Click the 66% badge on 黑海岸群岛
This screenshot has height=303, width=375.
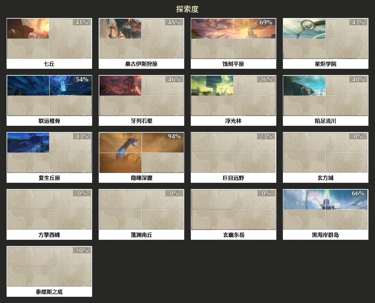click(x=358, y=193)
